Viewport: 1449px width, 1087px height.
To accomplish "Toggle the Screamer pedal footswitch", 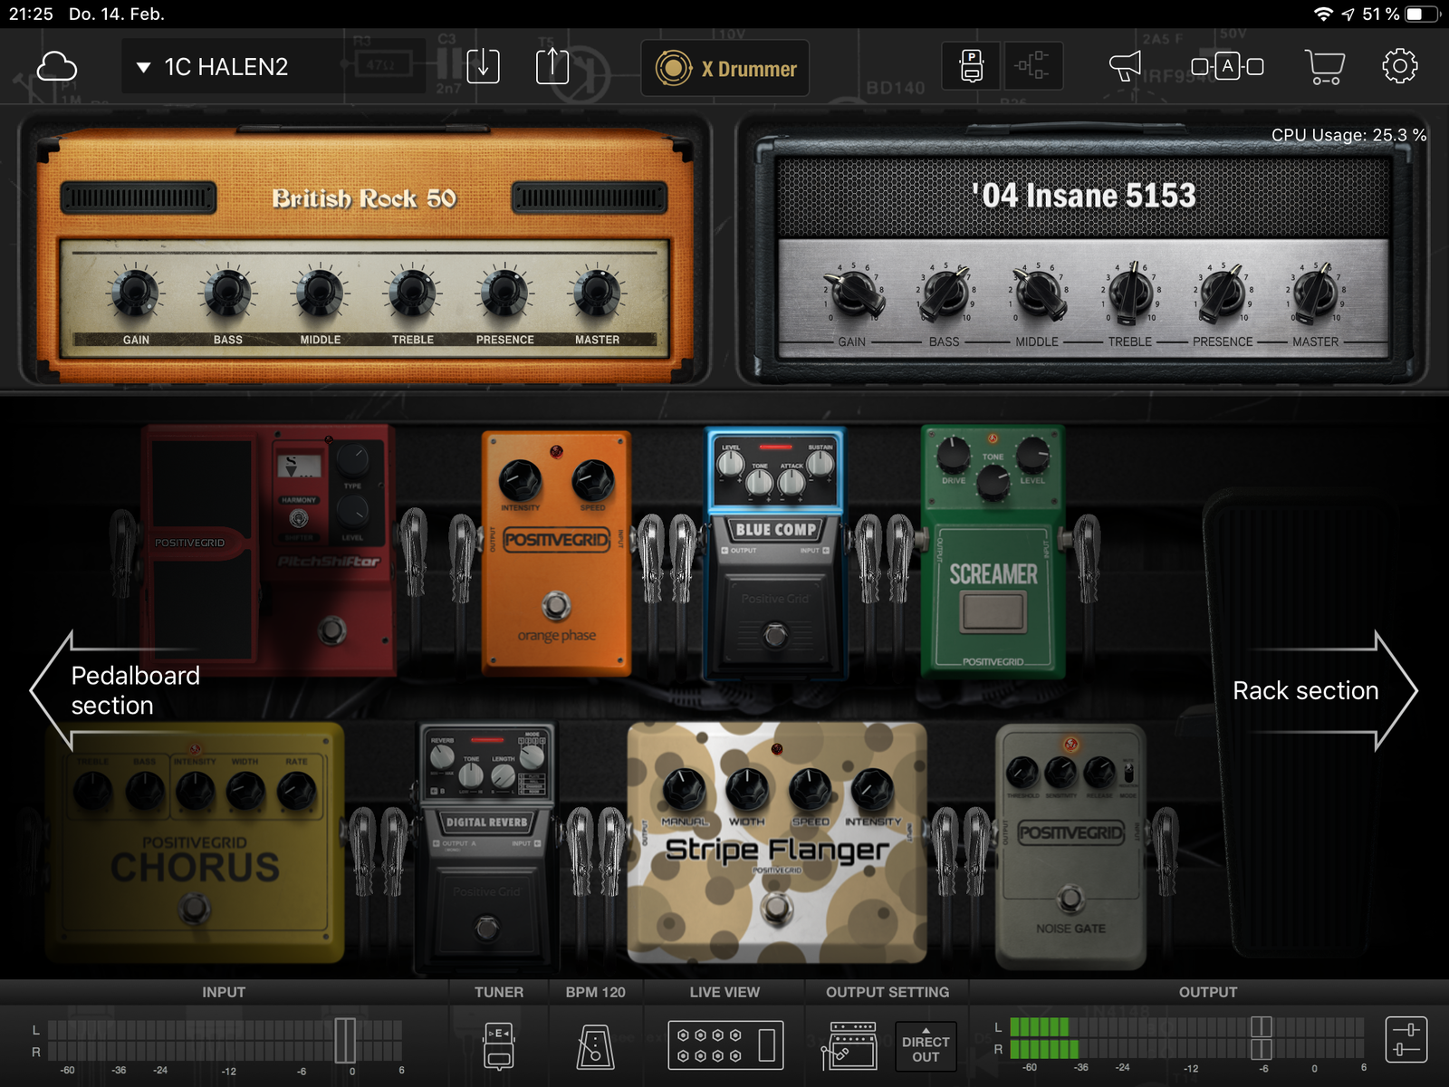I will [x=993, y=611].
